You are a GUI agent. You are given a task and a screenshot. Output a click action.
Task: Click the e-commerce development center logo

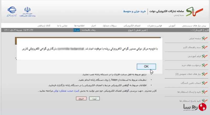click(12, 12)
